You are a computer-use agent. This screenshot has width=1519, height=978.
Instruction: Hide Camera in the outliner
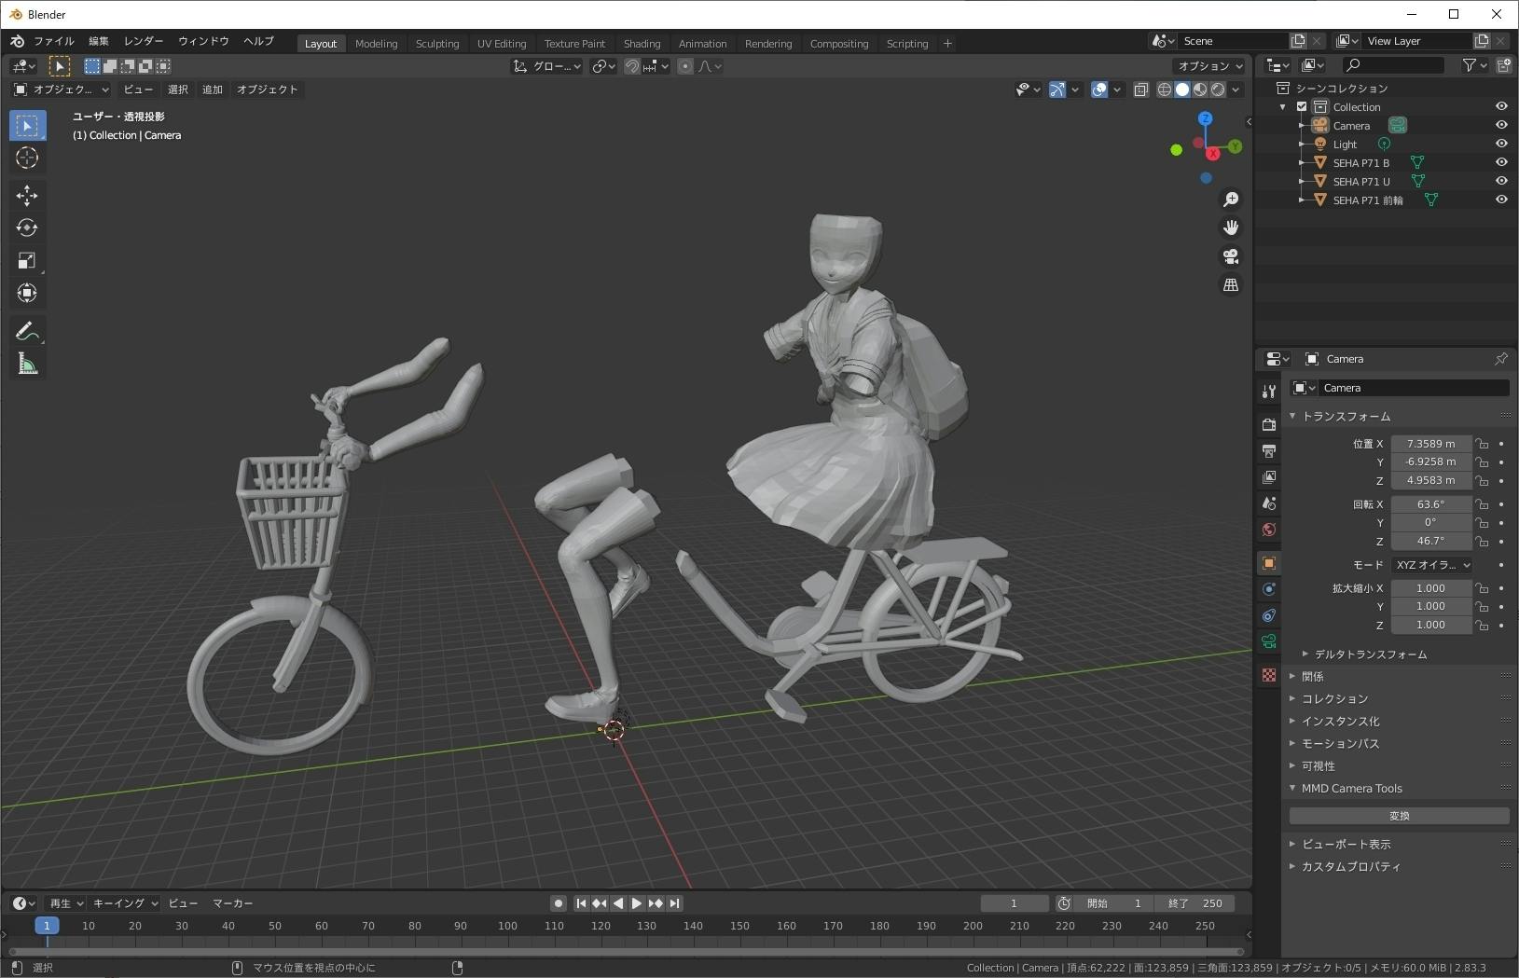pos(1501,125)
